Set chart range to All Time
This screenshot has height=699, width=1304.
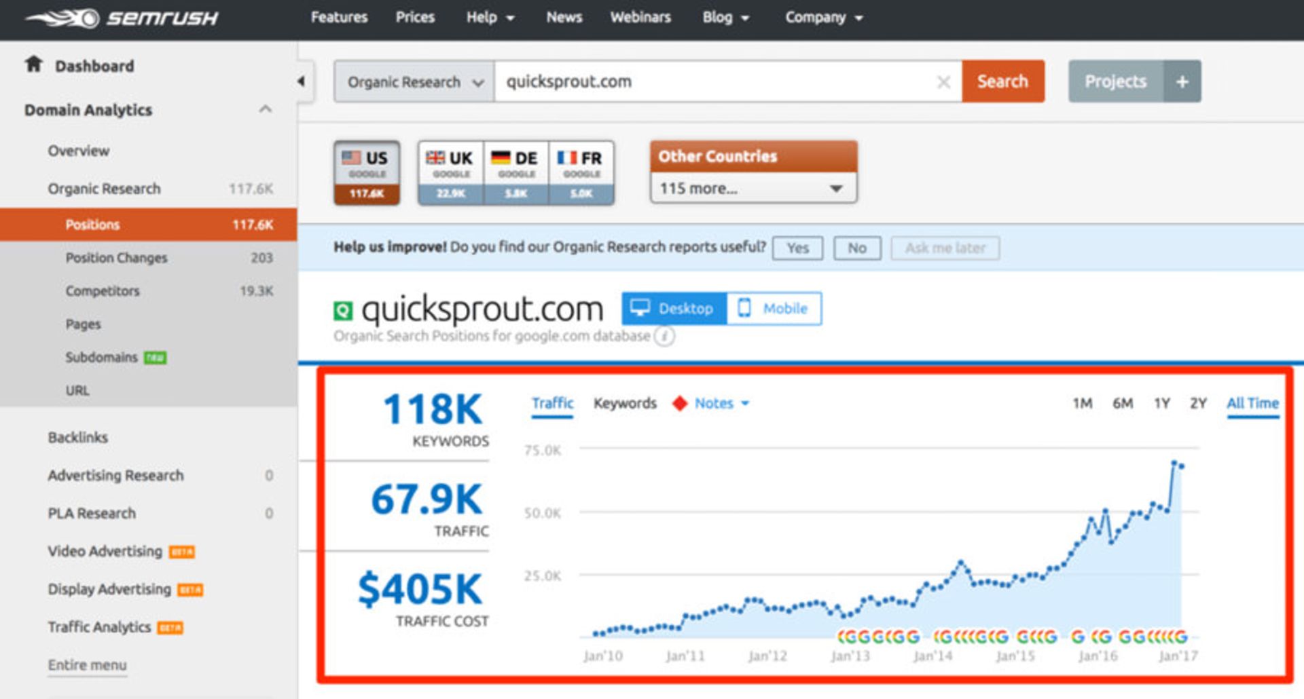tap(1252, 403)
